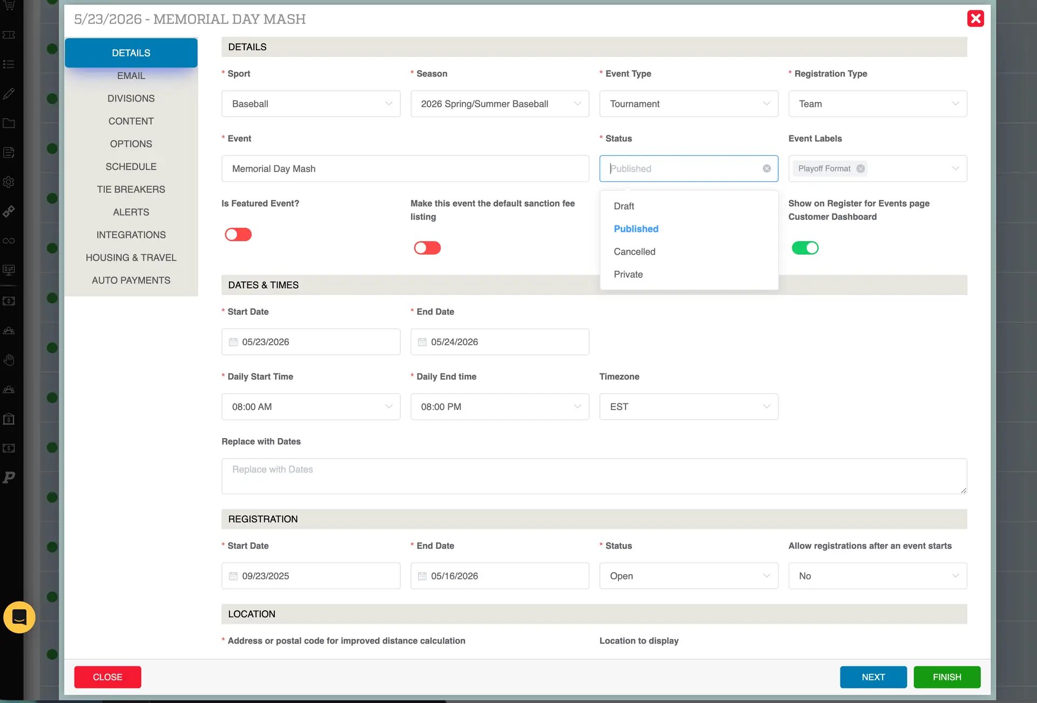Image resolution: width=1037 pixels, height=703 pixels.
Task: Open the Season dropdown
Action: point(500,104)
